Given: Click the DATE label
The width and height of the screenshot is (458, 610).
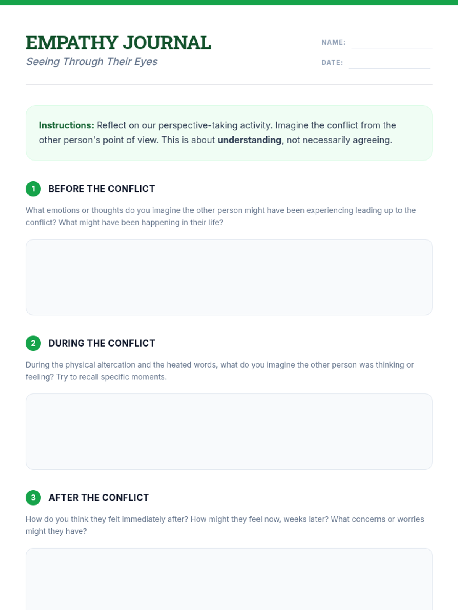Looking at the screenshot, I should point(332,63).
